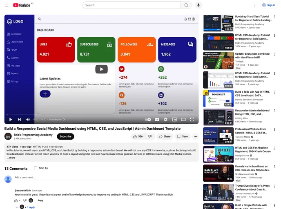Open Bootstrap 5 and Sass Tutorial video
Image resolution: width=281 pixels, height=209 pixels.
(253, 18)
